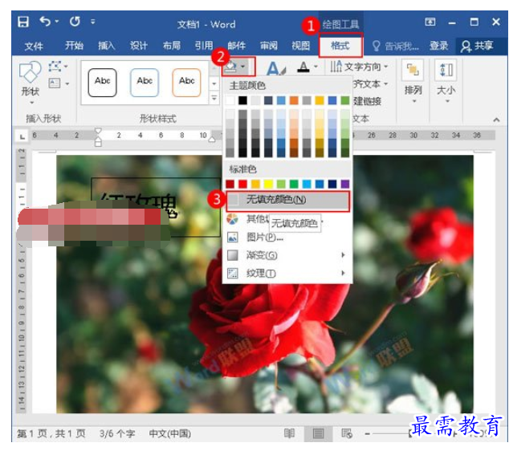Switch to the 设计 tab
The width and height of the screenshot is (509, 451).
coord(139,46)
